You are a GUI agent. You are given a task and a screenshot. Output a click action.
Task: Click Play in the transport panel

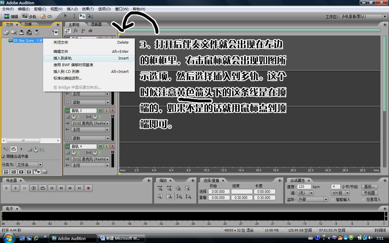[x=15, y=188]
